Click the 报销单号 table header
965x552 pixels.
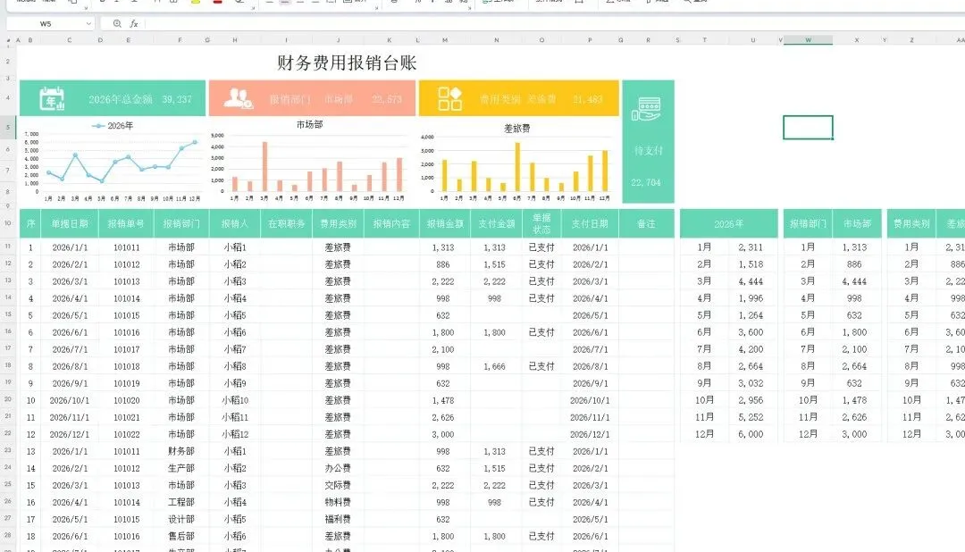coord(126,224)
